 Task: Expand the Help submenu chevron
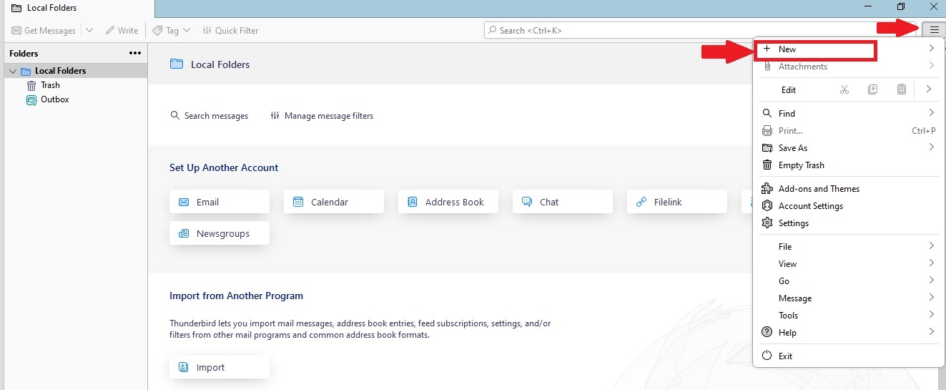click(x=932, y=332)
